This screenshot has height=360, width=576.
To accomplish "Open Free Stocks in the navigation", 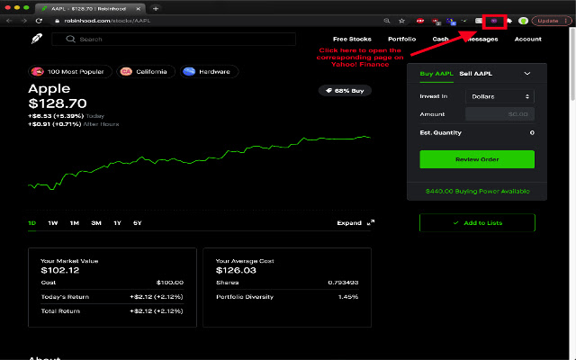I will point(352,39).
